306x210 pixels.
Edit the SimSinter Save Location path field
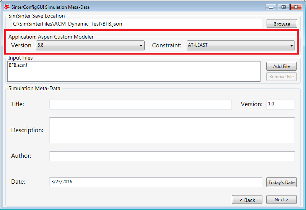click(x=137, y=24)
